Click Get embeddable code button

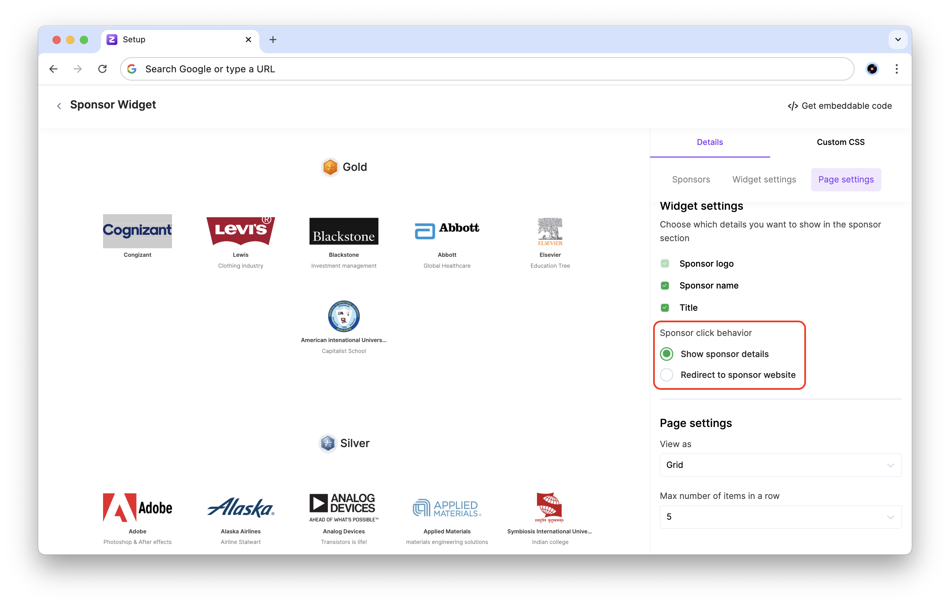pos(839,106)
